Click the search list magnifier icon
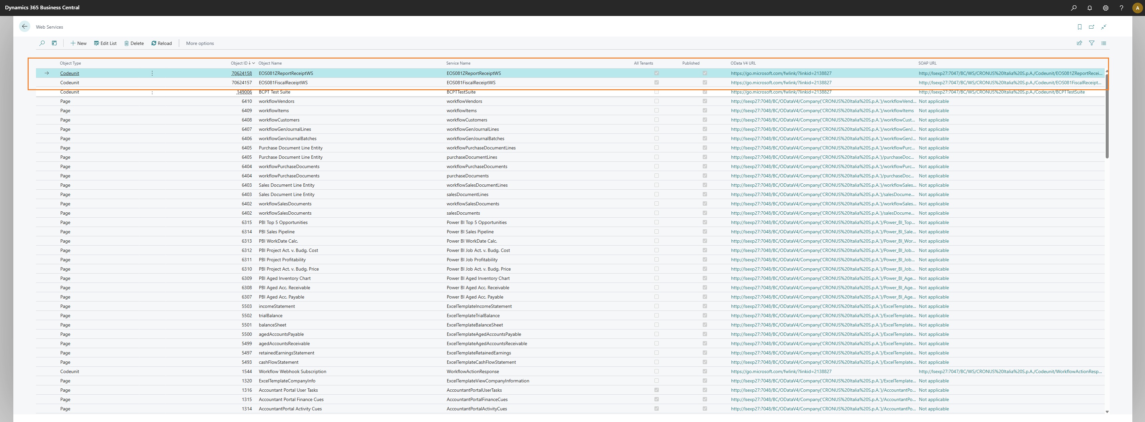Screen dimensions: 1145x422 pos(42,43)
